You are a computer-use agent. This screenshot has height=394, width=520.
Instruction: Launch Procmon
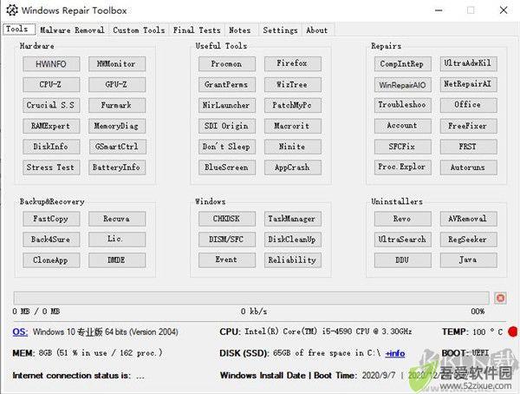click(x=227, y=63)
